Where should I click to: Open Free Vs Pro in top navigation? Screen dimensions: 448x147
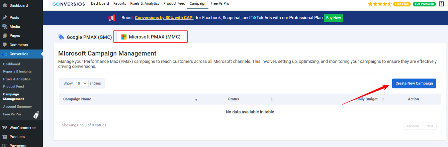(220, 4)
